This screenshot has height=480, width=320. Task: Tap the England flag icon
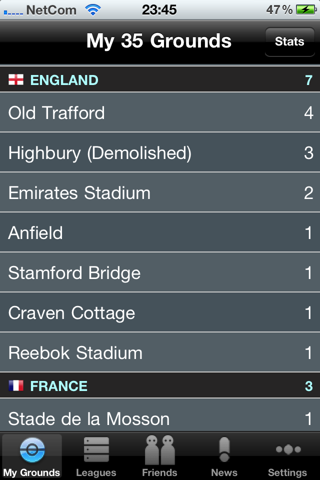point(16,80)
